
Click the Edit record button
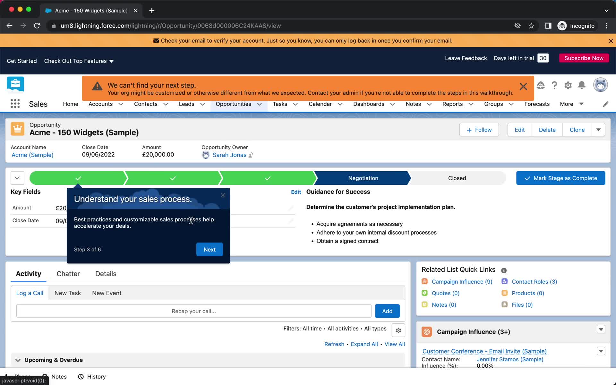(519, 130)
